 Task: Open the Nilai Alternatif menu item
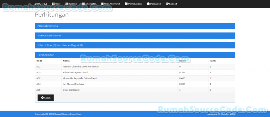(112, 4)
